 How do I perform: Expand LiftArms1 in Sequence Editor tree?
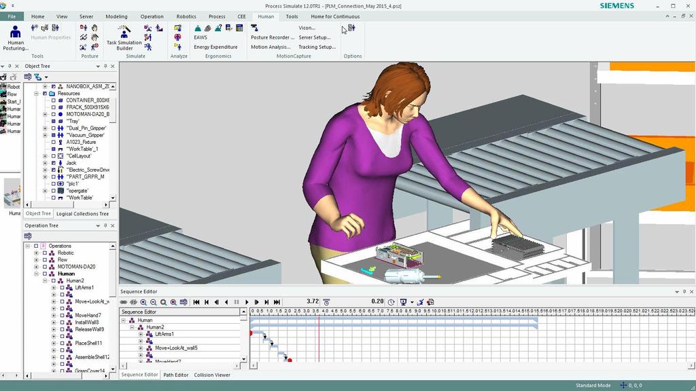point(141,334)
